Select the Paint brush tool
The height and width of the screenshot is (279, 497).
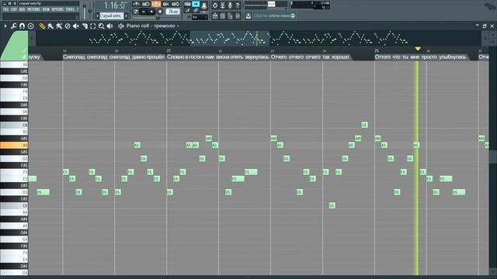point(50,26)
